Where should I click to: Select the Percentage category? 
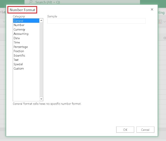point(21,47)
